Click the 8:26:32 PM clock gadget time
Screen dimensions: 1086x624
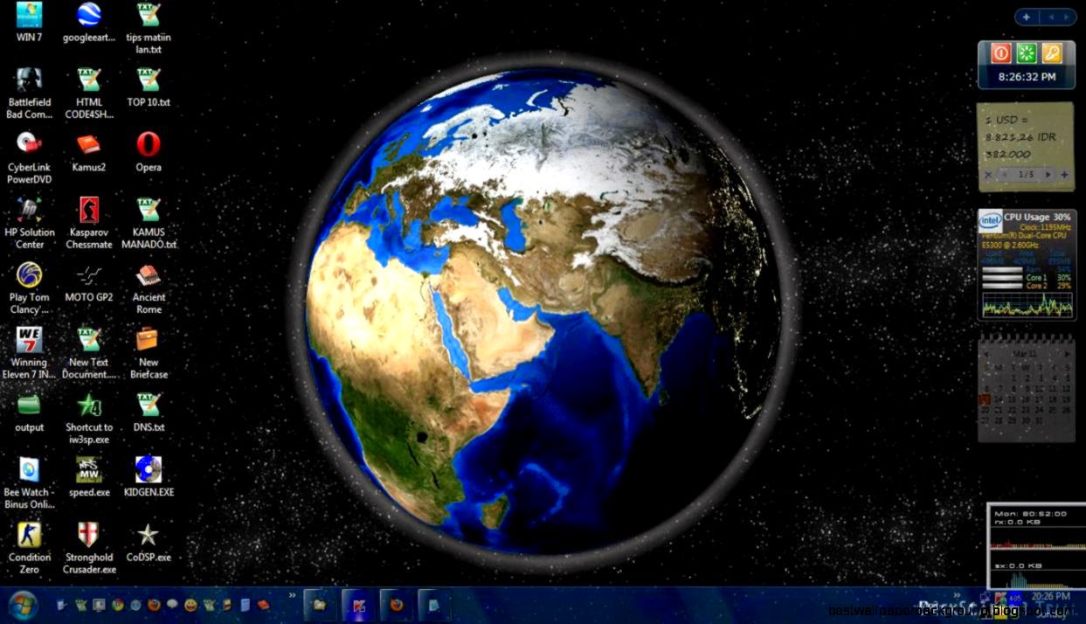(1027, 77)
